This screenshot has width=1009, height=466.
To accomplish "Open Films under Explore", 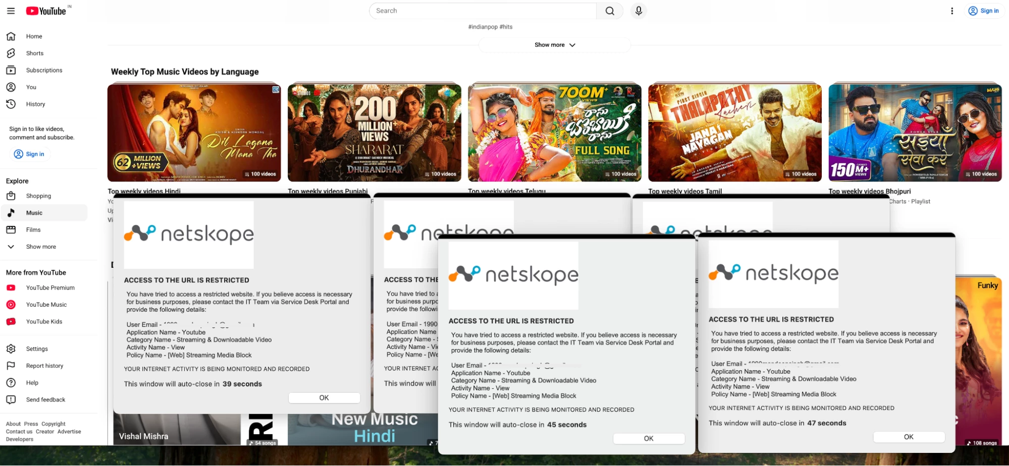I will point(44,229).
